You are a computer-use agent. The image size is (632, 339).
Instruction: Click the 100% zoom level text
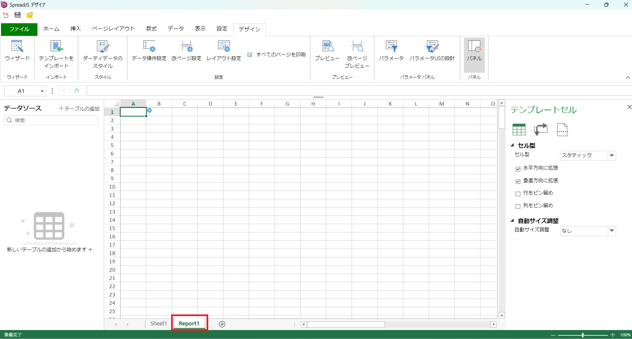click(x=625, y=335)
